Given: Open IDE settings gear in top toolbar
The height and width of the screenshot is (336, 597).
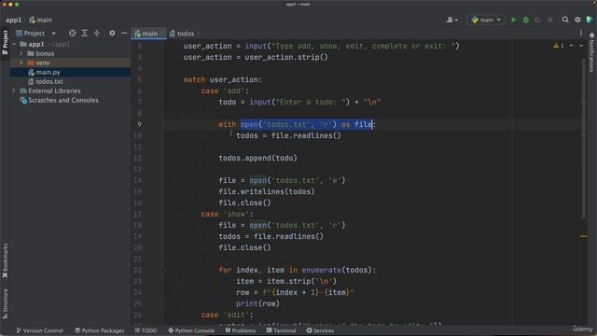Looking at the screenshot, I should tap(577, 20).
